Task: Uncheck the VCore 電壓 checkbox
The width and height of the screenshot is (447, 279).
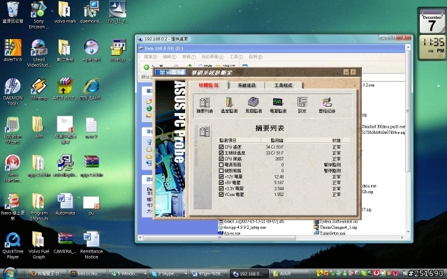Action: coord(221,195)
